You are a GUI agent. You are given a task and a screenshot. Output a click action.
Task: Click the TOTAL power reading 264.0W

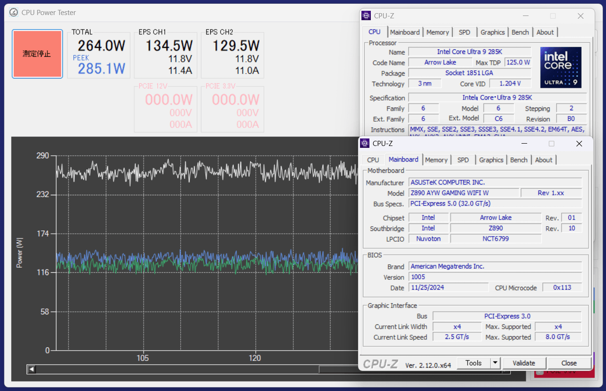(x=101, y=46)
